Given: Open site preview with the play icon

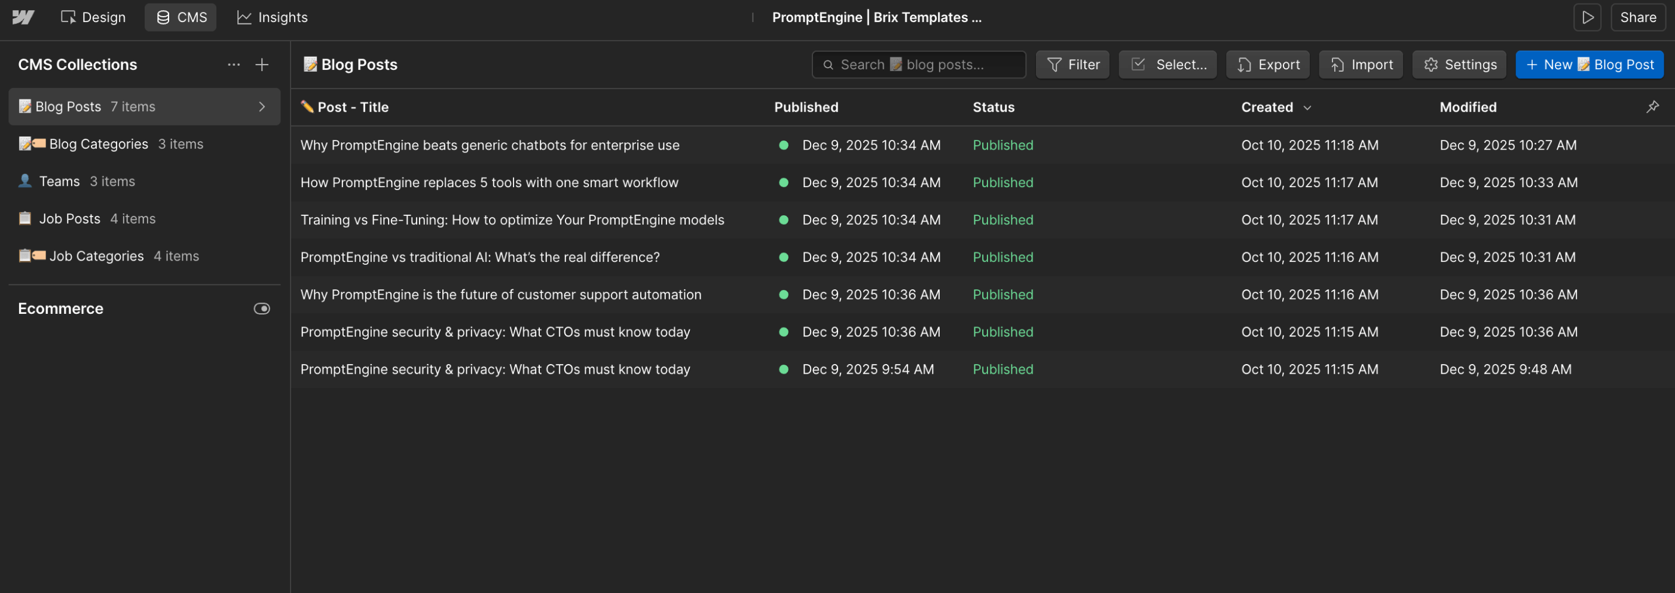Looking at the screenshot, I should click(x=1587, y=17).
